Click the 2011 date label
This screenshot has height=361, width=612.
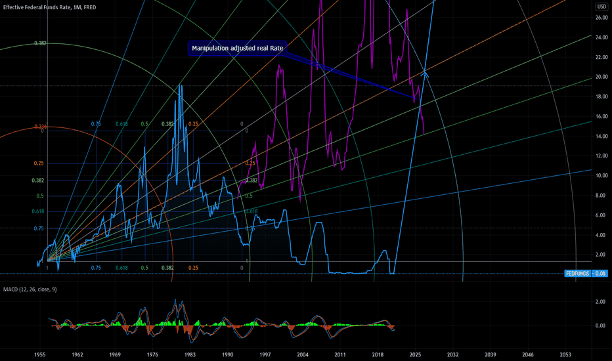click(x=340, y=354)
